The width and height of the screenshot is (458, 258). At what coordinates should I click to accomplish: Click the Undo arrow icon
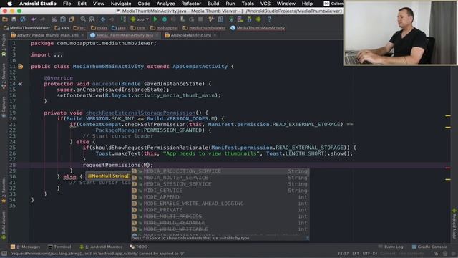34,19
